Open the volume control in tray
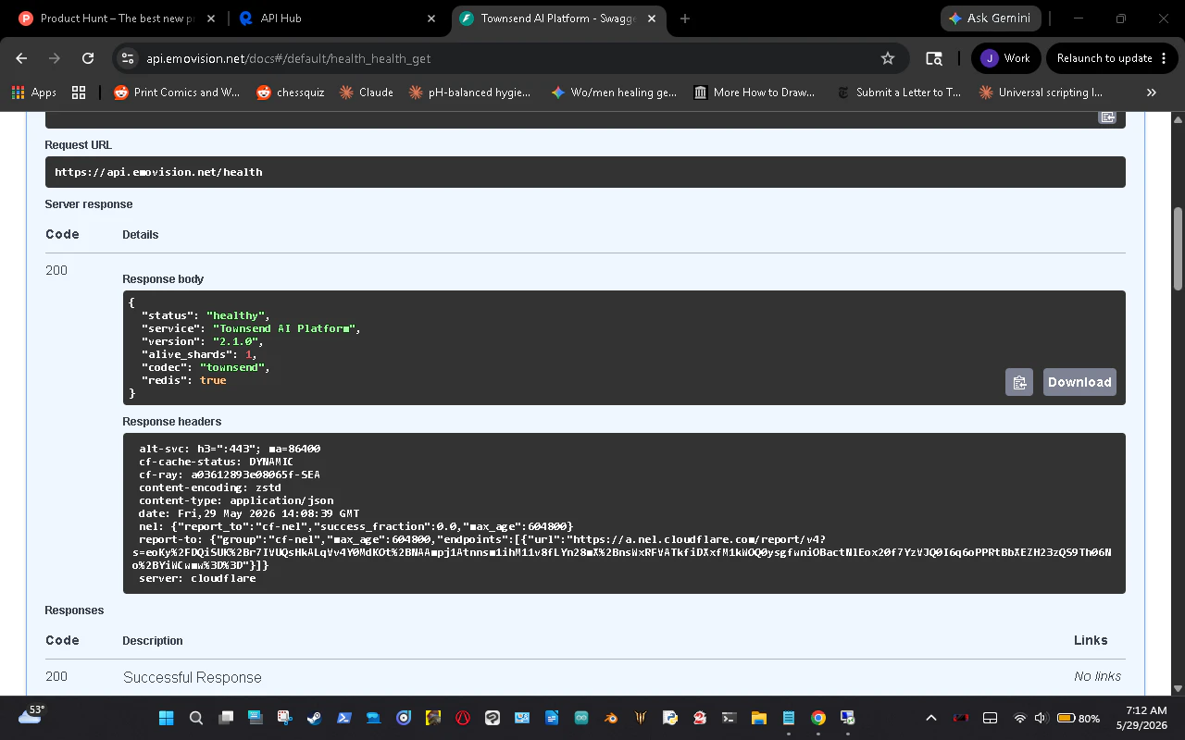 point(1040,718)
